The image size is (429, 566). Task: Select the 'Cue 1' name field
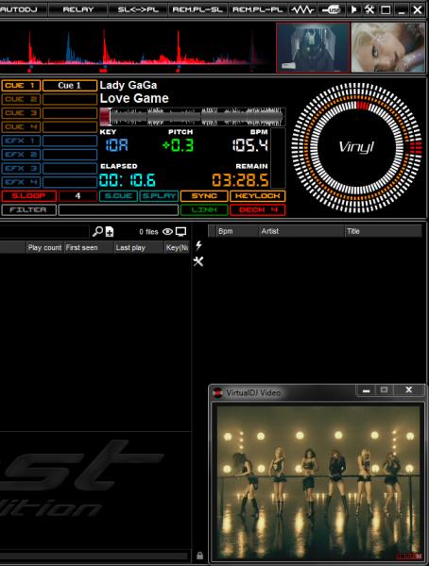[70, 86]
